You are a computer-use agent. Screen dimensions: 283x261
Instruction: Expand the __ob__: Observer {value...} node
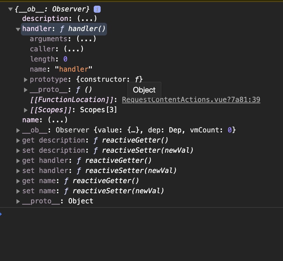click(x=18, y=130)
